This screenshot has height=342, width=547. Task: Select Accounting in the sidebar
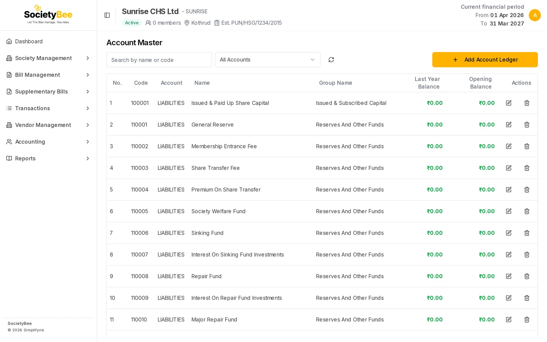click(x=48, y=142)
